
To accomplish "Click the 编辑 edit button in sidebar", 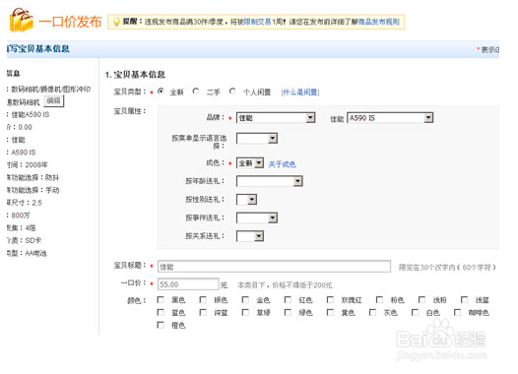I will 53,100.
